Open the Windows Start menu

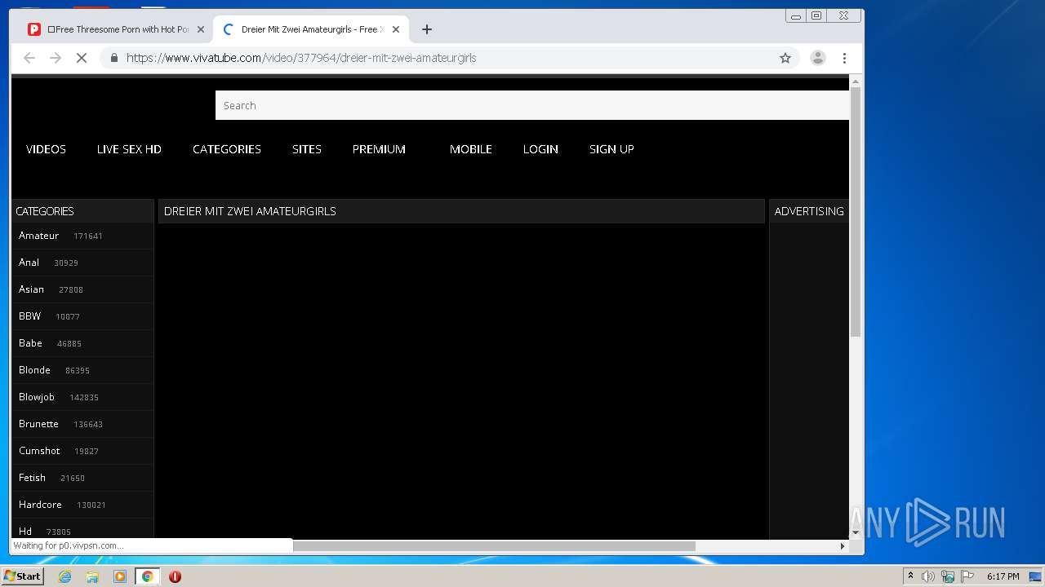tap(22, 576)
